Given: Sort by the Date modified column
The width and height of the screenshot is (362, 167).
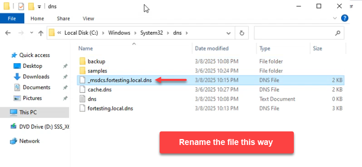Looking at the screenshot, I should (212, 48).
